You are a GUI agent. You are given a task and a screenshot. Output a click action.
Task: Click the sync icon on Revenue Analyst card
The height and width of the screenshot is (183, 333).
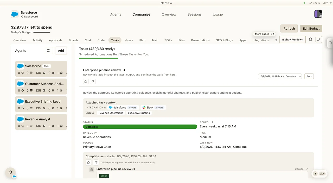pyautogui.click(x=23, y=126)
